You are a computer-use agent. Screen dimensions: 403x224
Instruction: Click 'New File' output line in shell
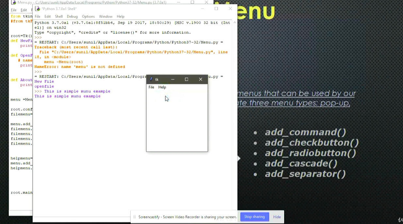[x=44, y=82]
